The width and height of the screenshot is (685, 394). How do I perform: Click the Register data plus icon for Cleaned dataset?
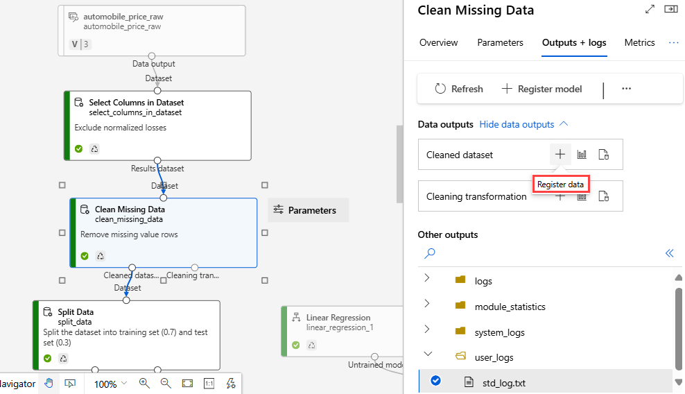pyautogui.click(x=560, y=155)
